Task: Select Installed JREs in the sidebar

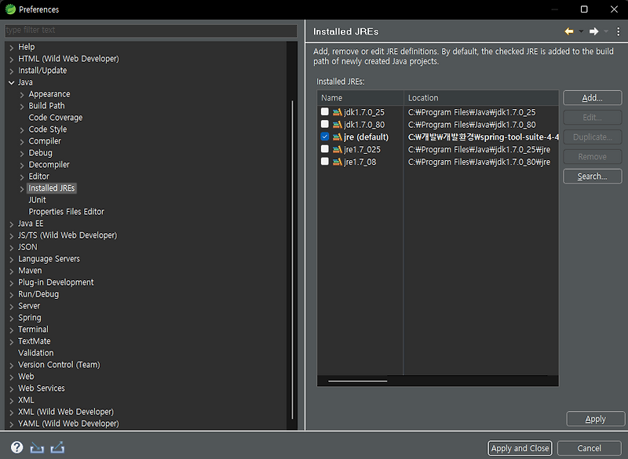Action: click(52, 188)
